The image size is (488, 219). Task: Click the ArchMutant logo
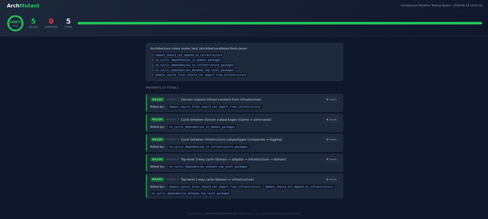[x=23, y=6]
